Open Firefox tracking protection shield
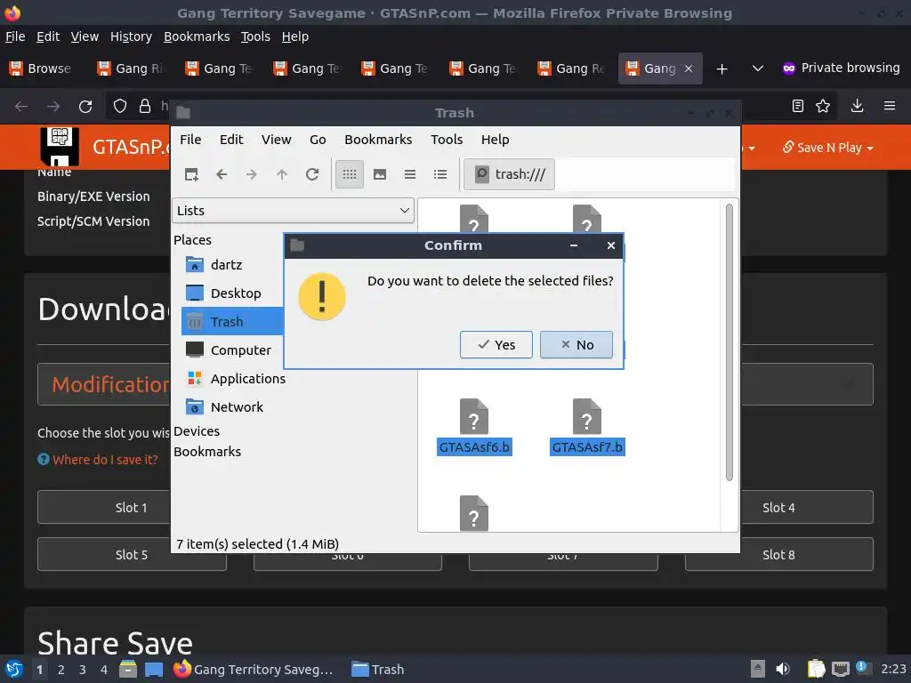911x683 pixels. pyautogui.click(x=120, y=106)
